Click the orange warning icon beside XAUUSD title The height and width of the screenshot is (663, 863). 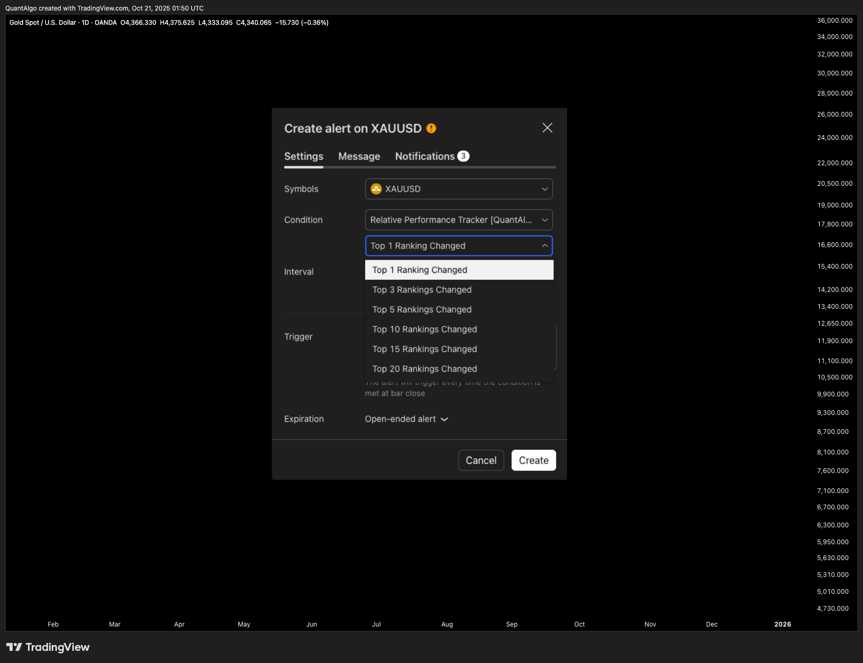[x=431, y=128]
